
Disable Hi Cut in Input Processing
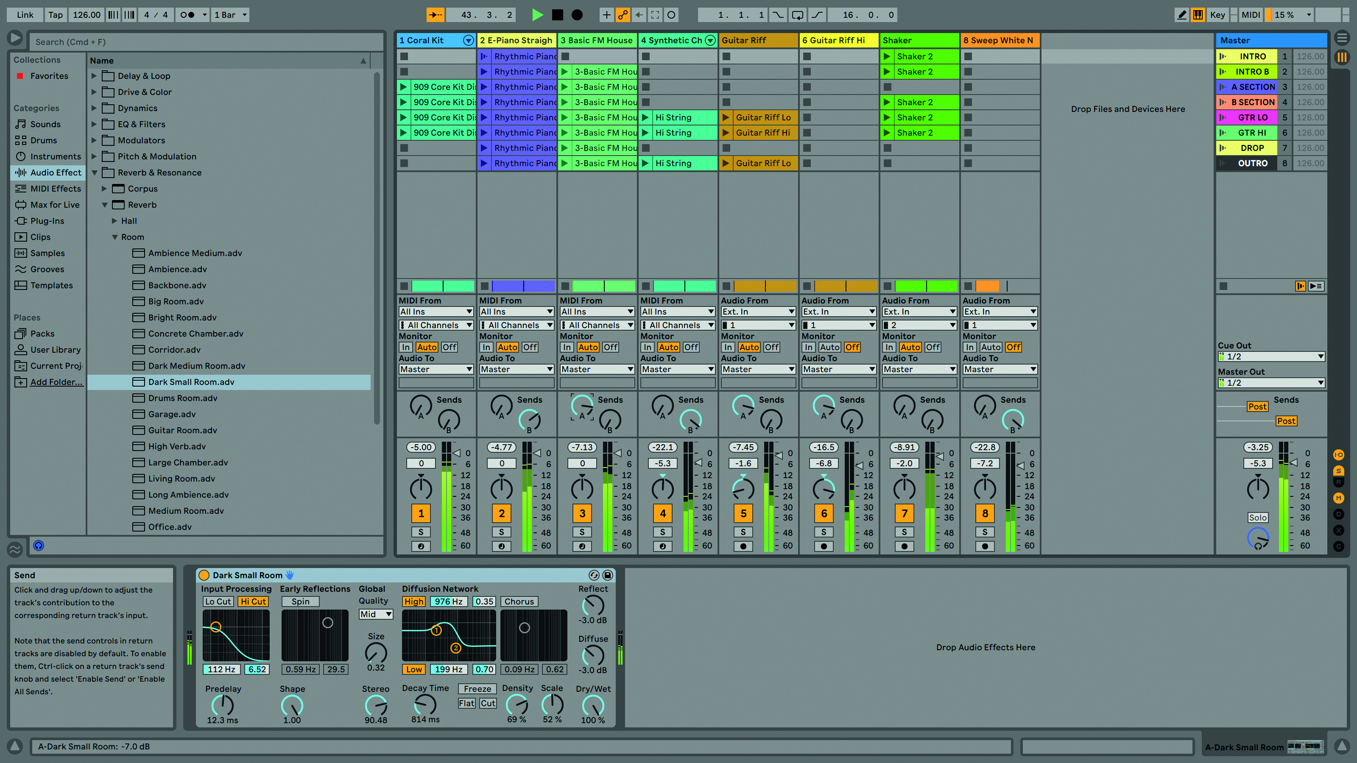point(254,601)
